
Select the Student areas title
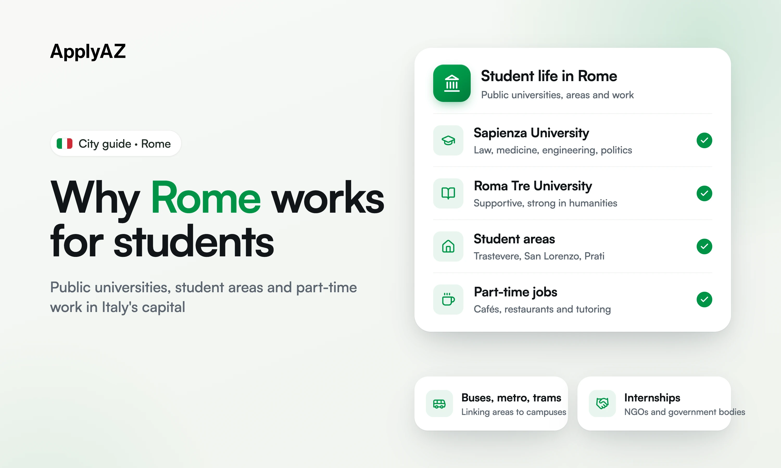coord(514,239)
